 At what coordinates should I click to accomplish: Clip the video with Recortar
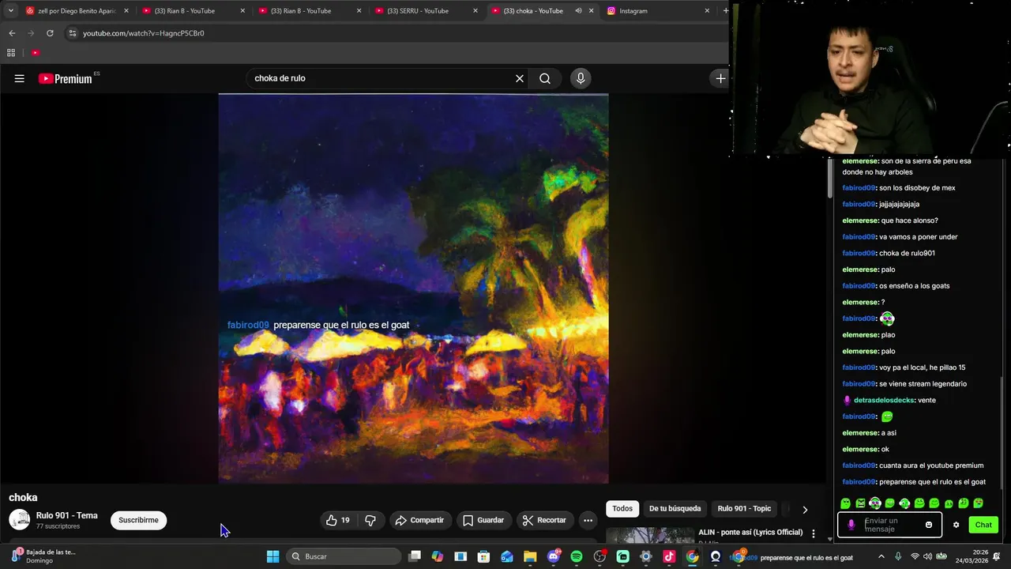tap(545, 520)
